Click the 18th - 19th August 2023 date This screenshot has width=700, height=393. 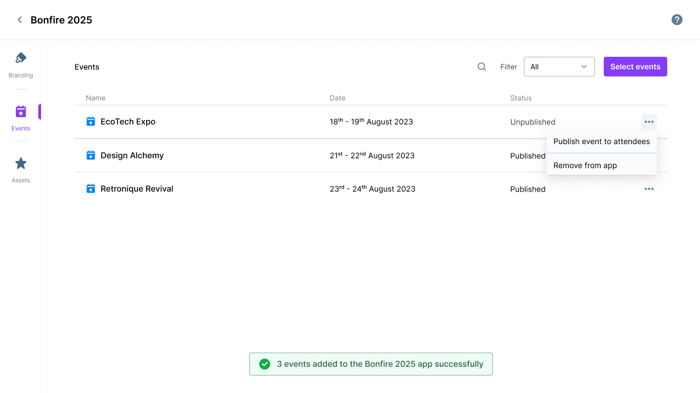(x=371, y=122)
